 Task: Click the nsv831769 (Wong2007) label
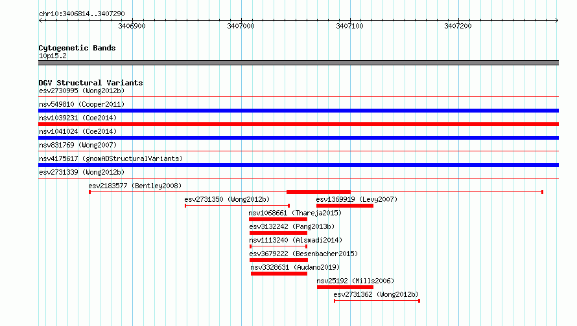78,145
